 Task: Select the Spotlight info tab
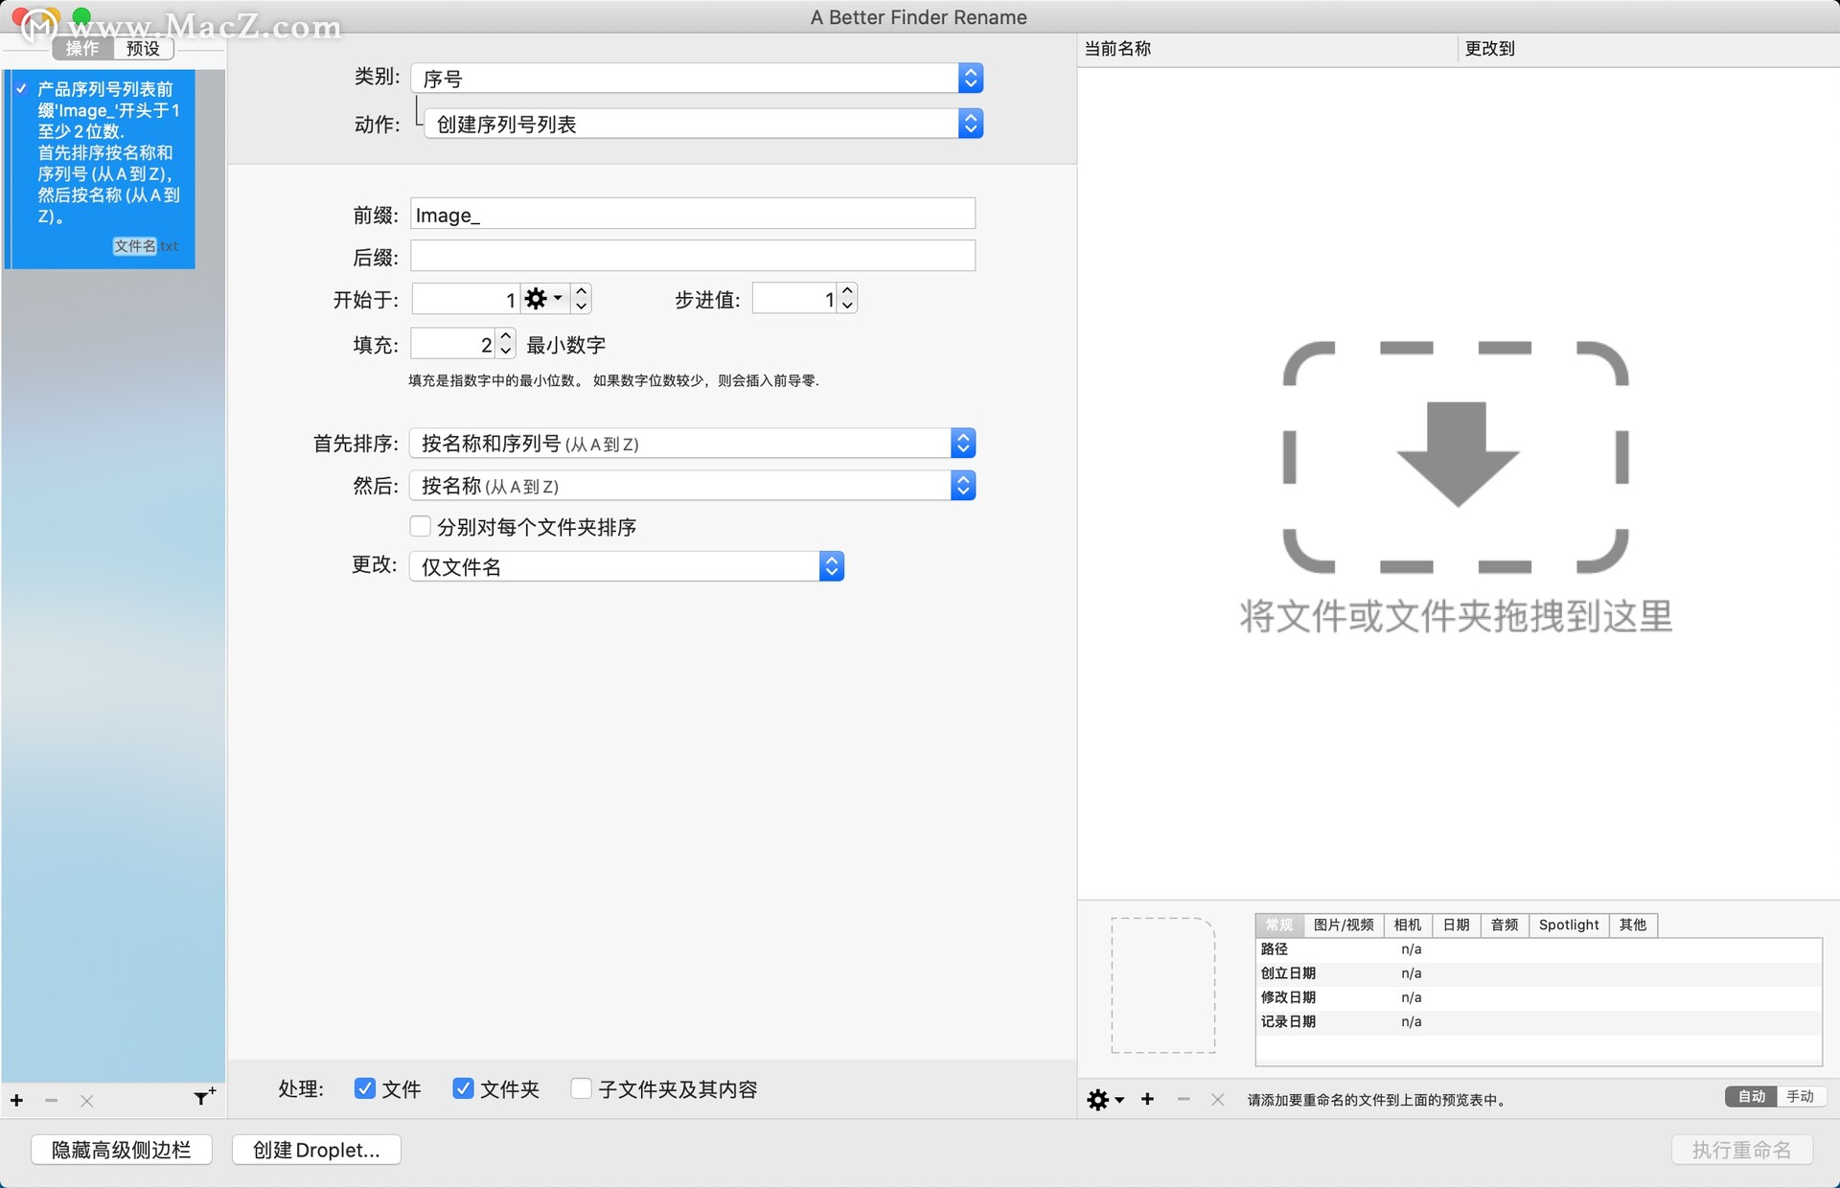[1569, 925]
